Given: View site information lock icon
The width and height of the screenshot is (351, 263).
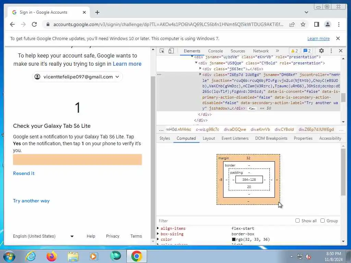Looking at the screenshot, I should tap(48, 24).
